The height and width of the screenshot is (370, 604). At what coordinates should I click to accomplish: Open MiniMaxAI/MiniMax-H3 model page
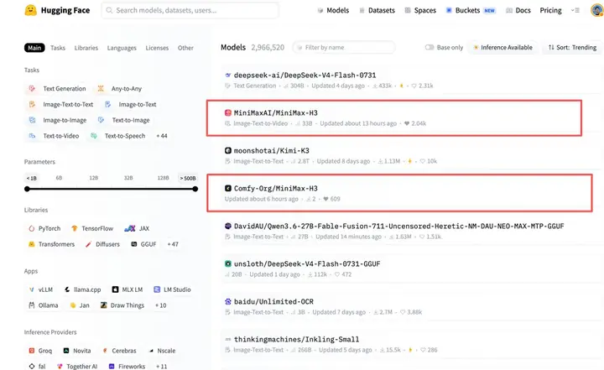(276, 113)
